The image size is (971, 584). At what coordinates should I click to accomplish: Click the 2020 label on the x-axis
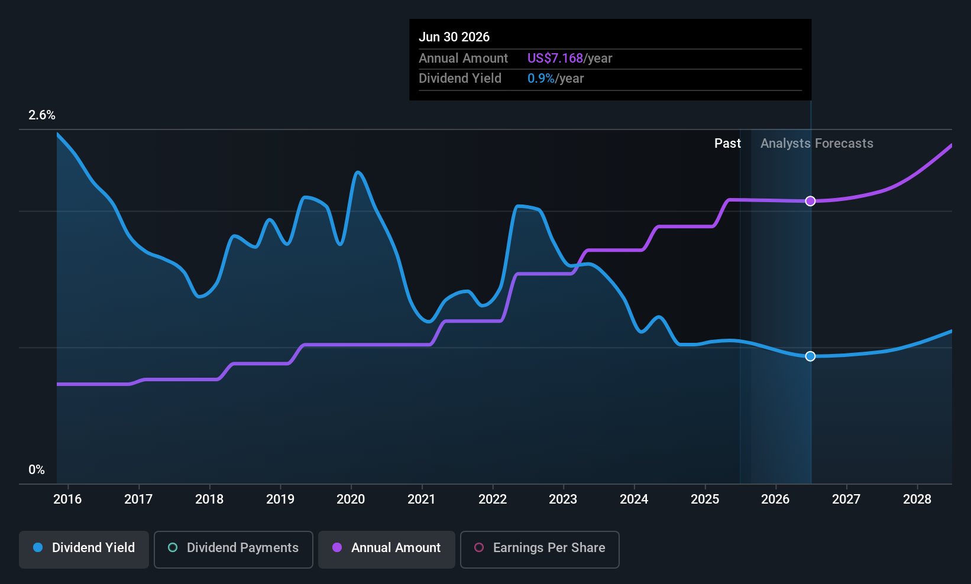[351, 499]
